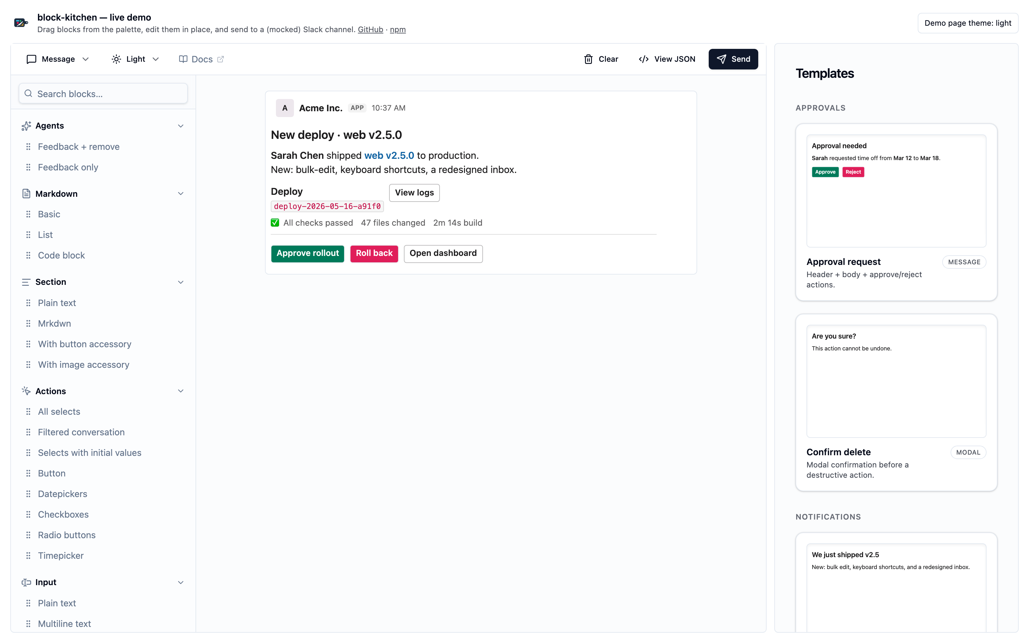Screen dimensions: 1029x643
Task: Click the drag handle beside All selects
Action: pyautogui.click(x=28, y=412)
